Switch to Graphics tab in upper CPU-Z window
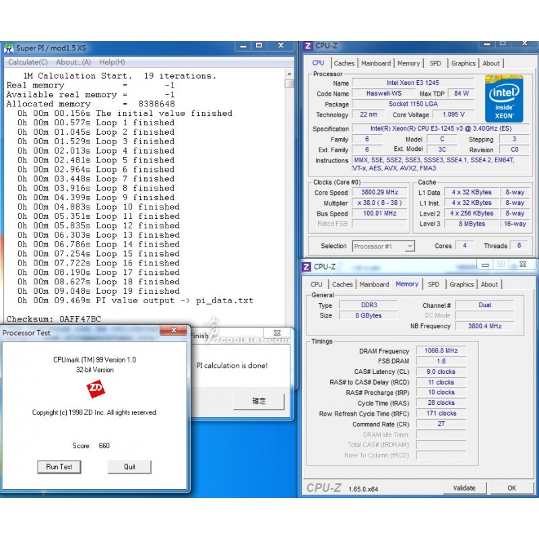Viewport: 539px width, 539px height. point(463,63)
